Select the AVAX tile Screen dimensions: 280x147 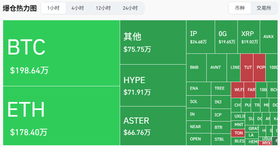point(268,37)
